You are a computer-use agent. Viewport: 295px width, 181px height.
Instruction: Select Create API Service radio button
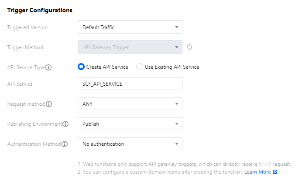pyautogui.click(x=81, y=67)
